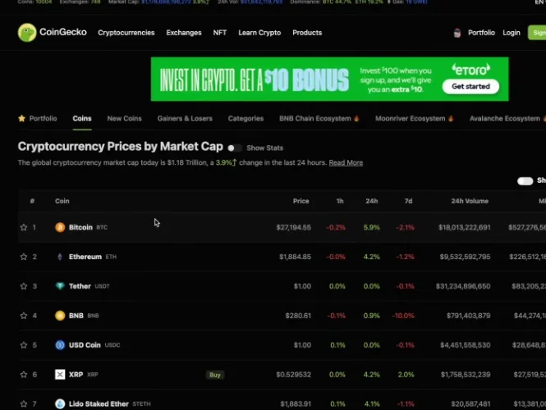Click the Login link
The height and width of the screenshot is (410, 546).
point(512,33)
